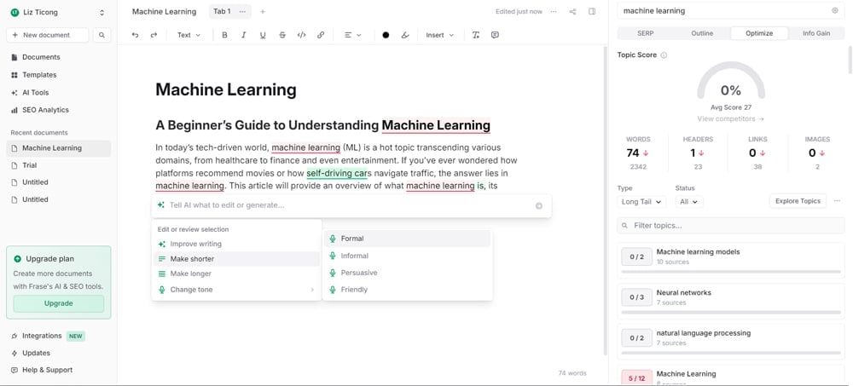Add a comment with the comment icon
Image resolution: width=853 pixels, height=386 pixels.
495,35
